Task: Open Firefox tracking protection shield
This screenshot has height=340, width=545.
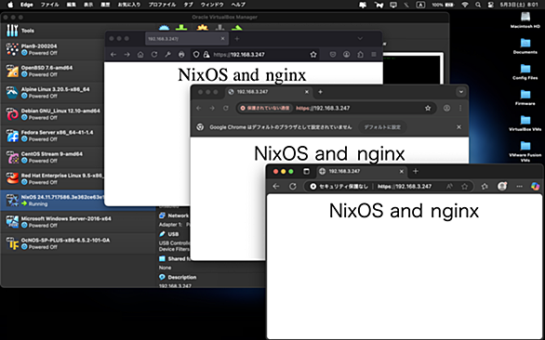Action: coord(196,55)
